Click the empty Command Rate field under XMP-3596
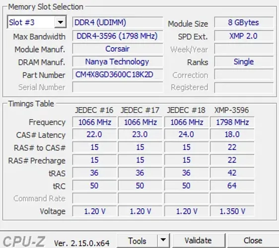 pos(232,198)
